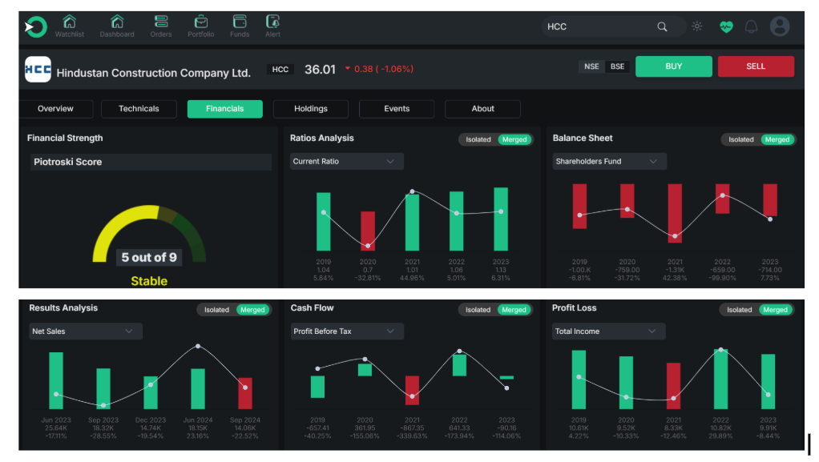The width and height of the screenshot is (819, 462).
Task: Switch to the About tab
Action: coord(482,109)
